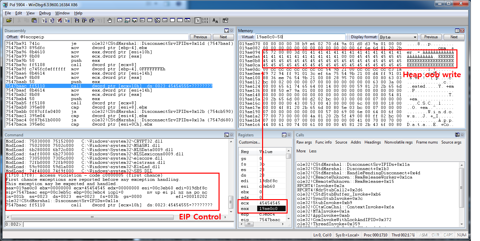The width and height of the screenshot is (480, 241).
Task: Enable Frame nums in Calls panel
Action: click(x=427, y=142)
